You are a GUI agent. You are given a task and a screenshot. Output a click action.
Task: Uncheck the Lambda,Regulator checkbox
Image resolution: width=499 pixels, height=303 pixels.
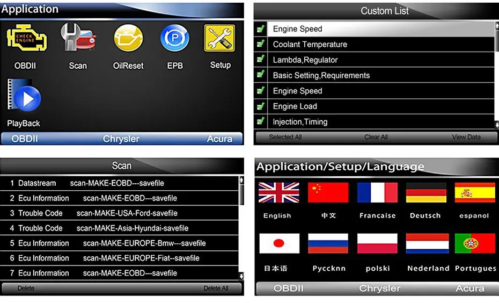[x=261, y=59]
